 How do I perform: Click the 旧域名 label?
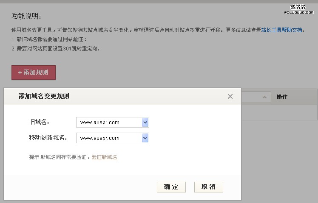pos(39,122)
